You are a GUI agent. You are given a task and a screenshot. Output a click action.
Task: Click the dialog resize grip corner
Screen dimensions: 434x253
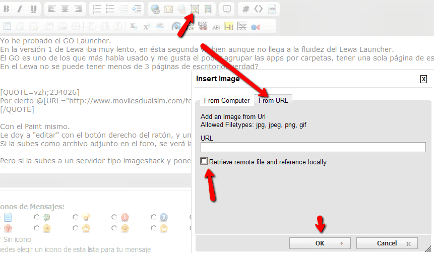tap(428, 248)
